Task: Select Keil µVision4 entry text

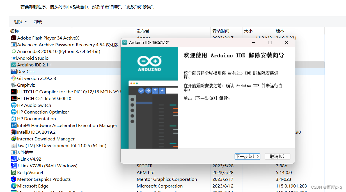Action: (30, 172)
